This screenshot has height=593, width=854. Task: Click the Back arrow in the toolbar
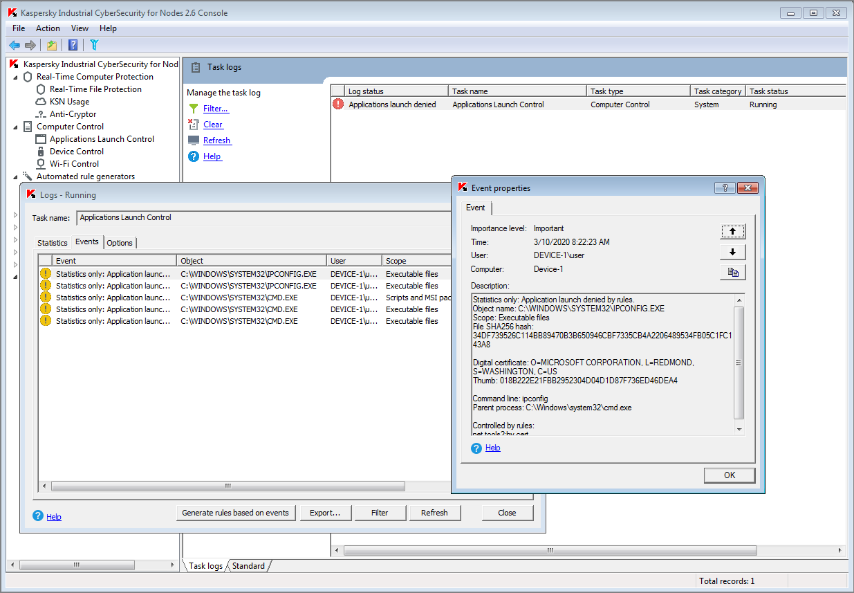tap(14, 46)
